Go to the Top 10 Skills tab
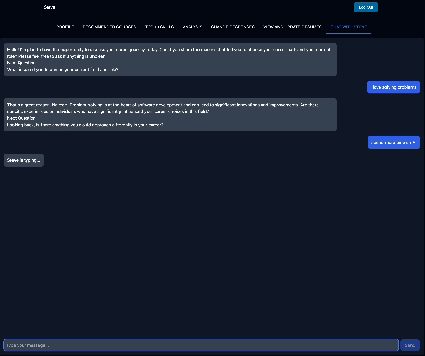This screenshot has height=356, width=425. click(159, 27)
